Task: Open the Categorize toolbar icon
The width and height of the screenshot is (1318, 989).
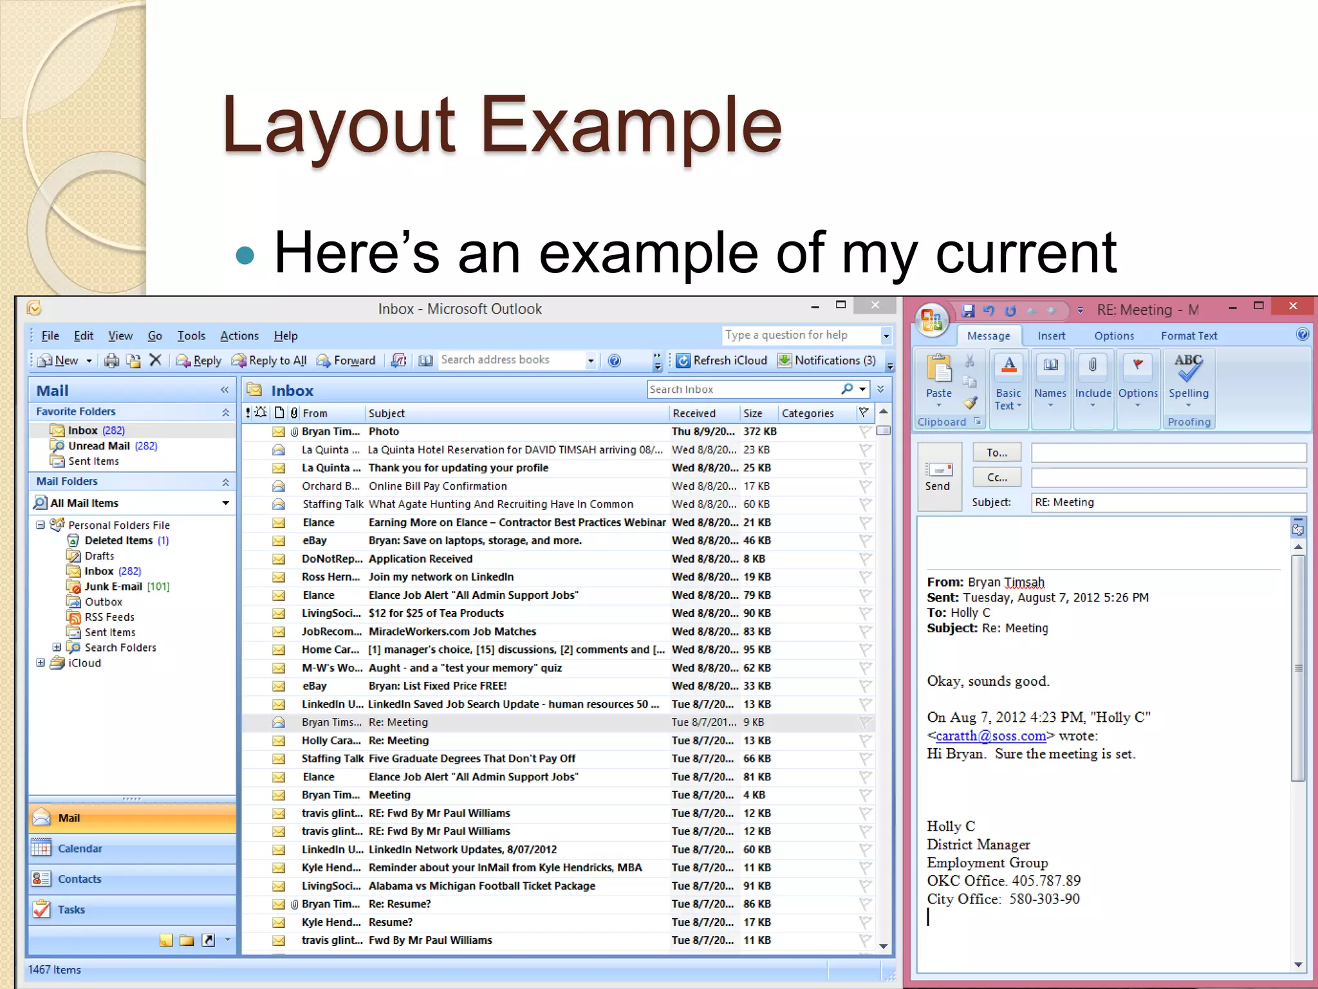Action: [398, 361]
